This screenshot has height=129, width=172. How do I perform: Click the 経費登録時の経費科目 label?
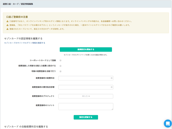[x=45, y=78]
